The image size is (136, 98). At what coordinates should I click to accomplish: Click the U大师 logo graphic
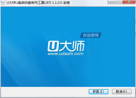click(x=66, y=46)
